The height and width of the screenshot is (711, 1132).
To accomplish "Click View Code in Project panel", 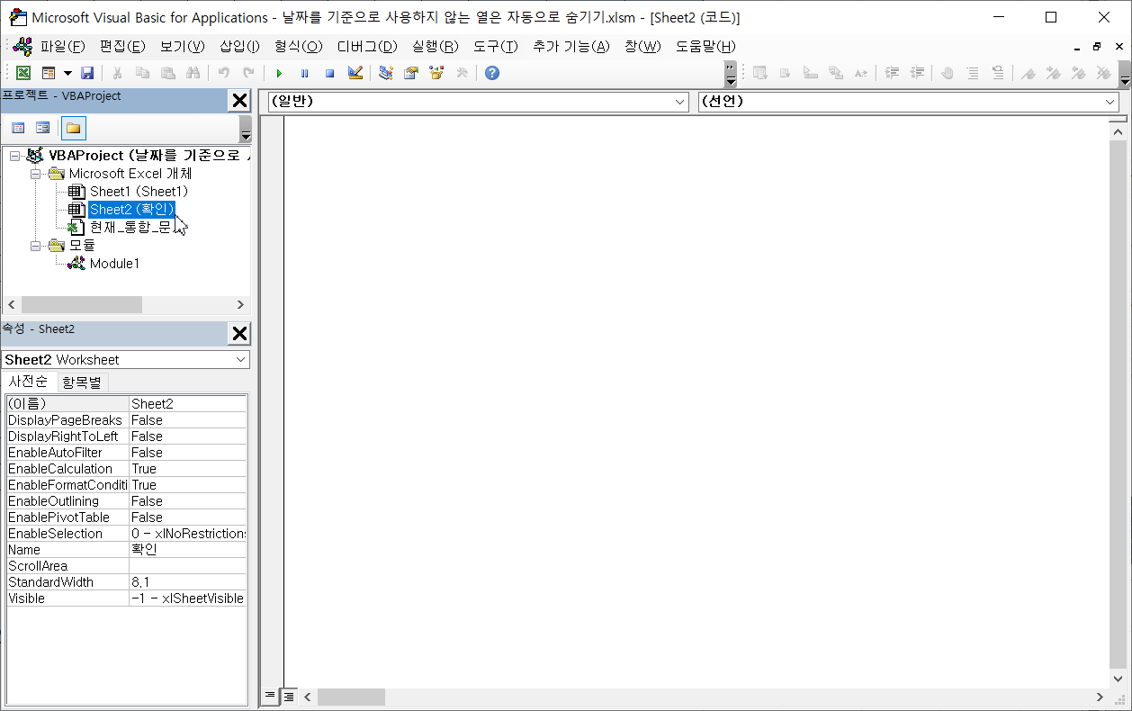I will pyautogui.click(x=18, y=128).
